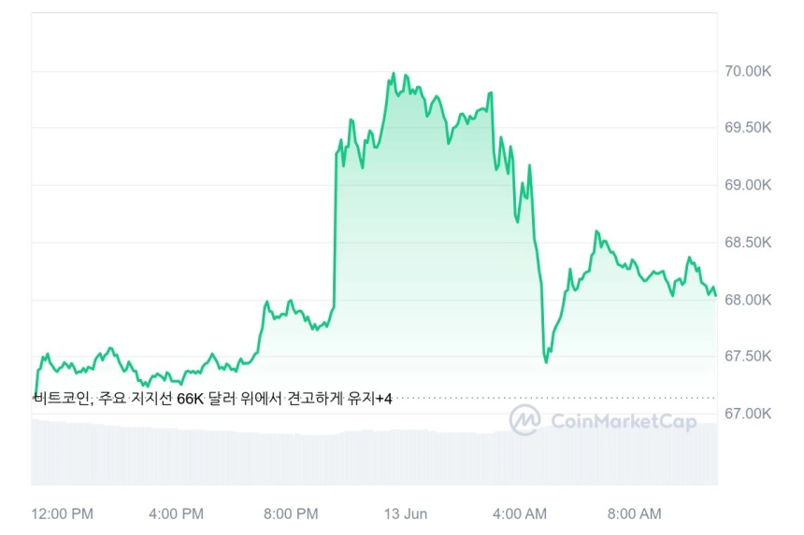Click the +4 news count marker
Viewport: 804px width, 535px height.
[383, 399]
